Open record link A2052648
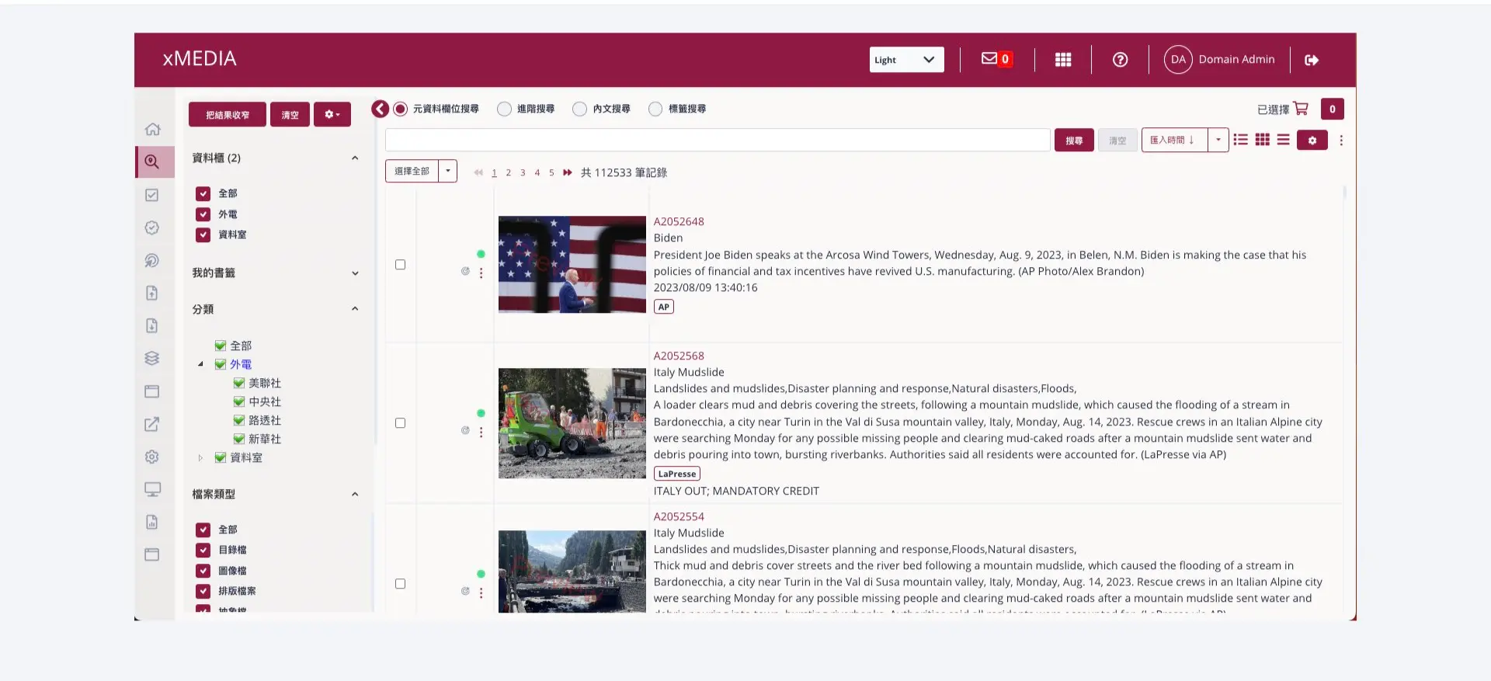This screenshot has width=1491, height=681. point(679,221)
